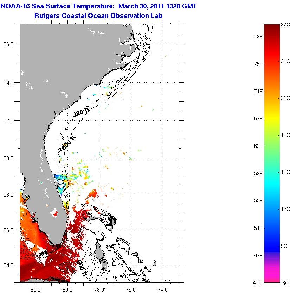Click the 27C label on color scale
The width and height of the screenshot is (290, 293).
pyautogui.click(x=285, y=25)
